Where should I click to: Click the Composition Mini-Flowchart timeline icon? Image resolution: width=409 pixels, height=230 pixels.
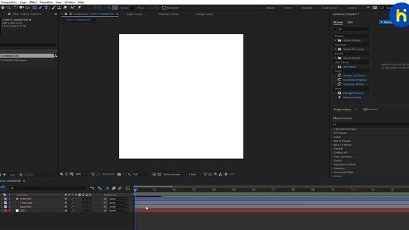(92, 188)
